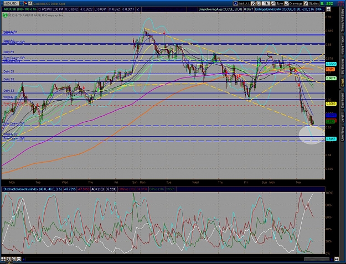Click the yellow price bubble on axis
The width and height of the screenshot is (346, 264).
(x=331, y=103)
